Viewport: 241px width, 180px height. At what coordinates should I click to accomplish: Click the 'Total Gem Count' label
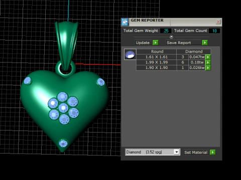pos(190,30)
